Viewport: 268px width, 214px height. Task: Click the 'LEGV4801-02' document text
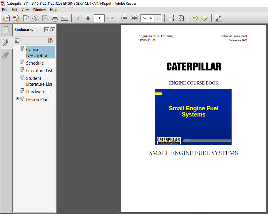coord(147,41)
